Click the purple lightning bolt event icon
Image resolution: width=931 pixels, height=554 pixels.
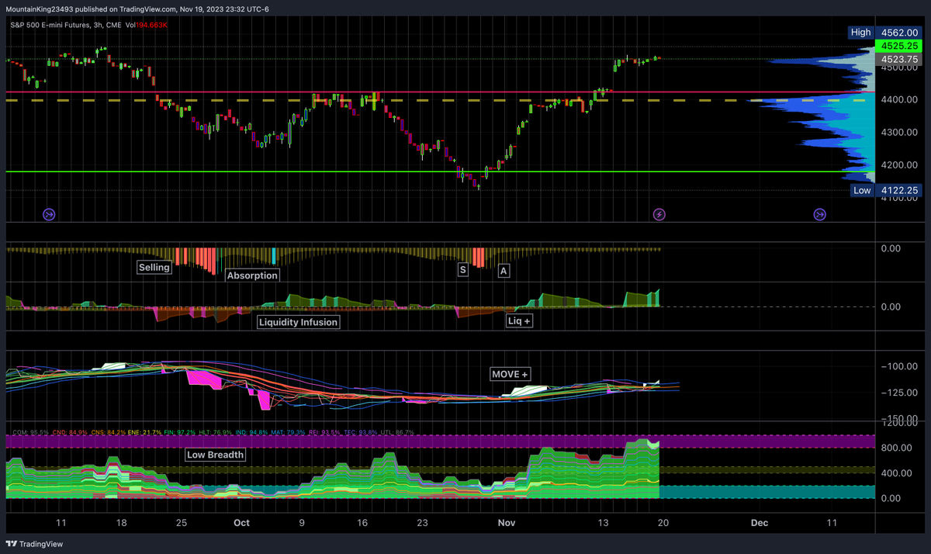[x=659, y=213]
